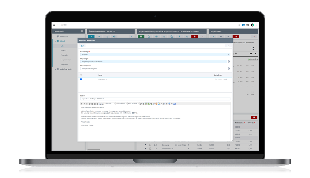This screenshot has width=310, height=178.
Task: Open the help question mark icon
Action: (x=248, y=25)
